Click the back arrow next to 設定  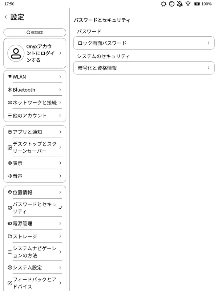[5, 17]
